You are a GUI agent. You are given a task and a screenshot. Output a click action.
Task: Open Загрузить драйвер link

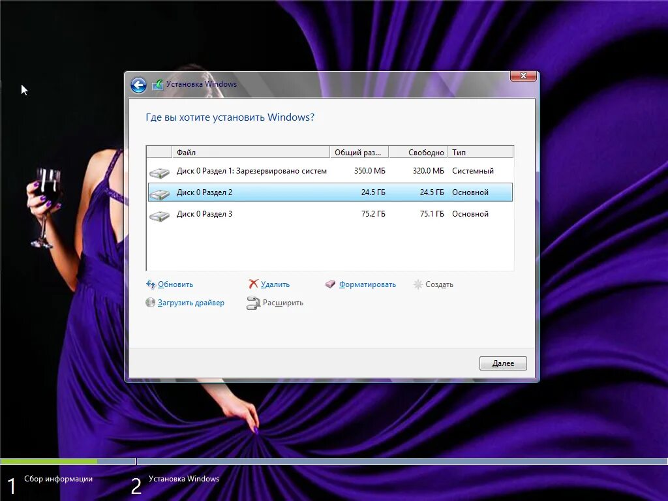pyautogui.click(x=191, y=303)
